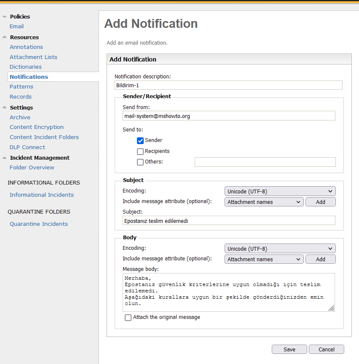The image size is (359, 364).
Task: Open the Body Encoding dropdown
Action: click(280, 249)
